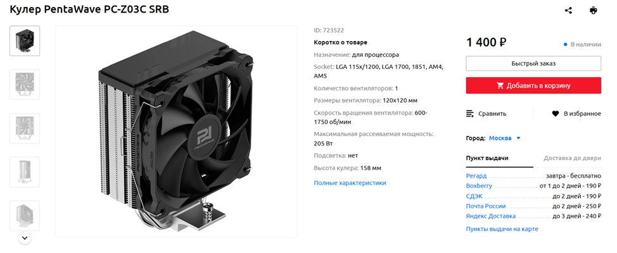The width and height of the screenshot is (617, 253).
Task: Open the Регард pickup option link
Action: click(x=476, y=176)
